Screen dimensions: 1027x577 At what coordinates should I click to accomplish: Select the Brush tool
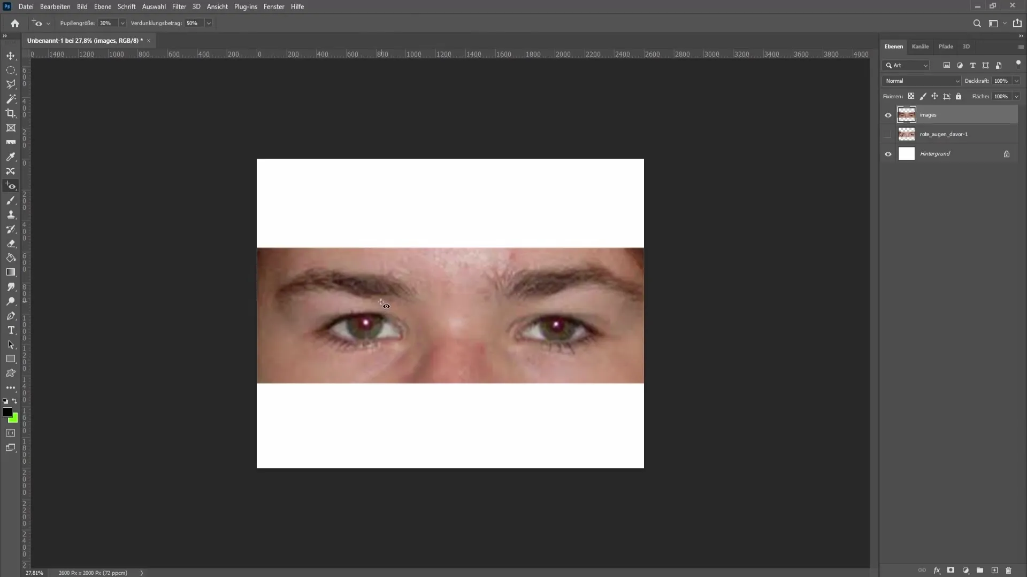11,201
